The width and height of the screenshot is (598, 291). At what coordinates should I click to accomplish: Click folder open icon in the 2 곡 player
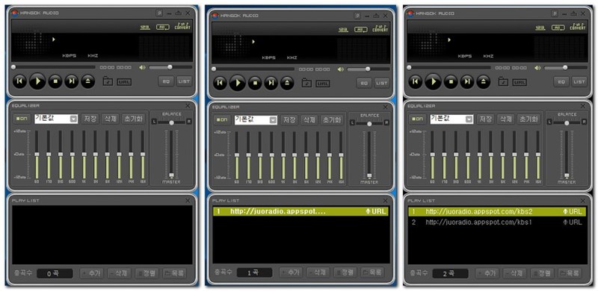click(503, 81)
